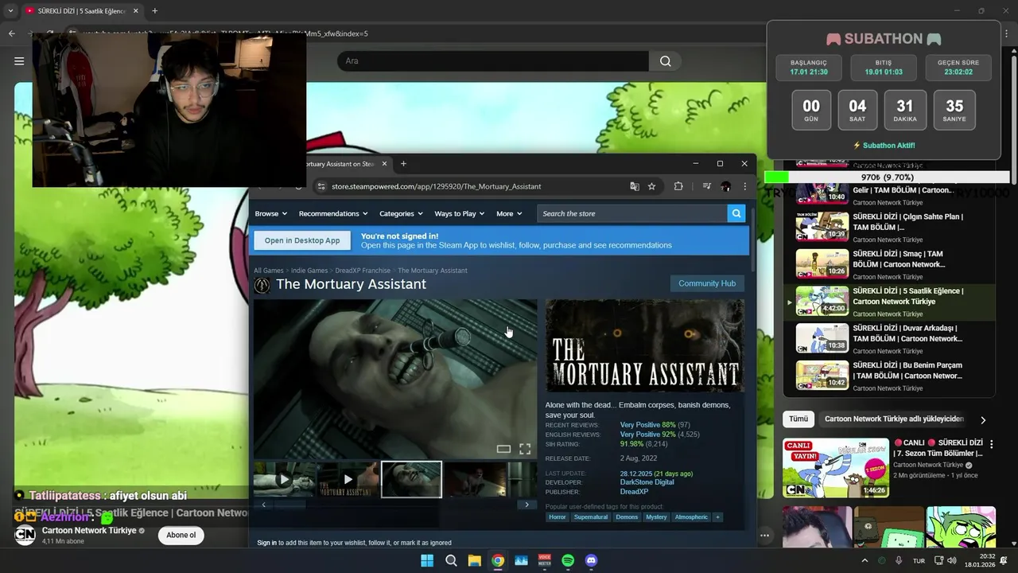Open File Explorer from the taskbar
Viewport: 1018px width, 573px height.
tap(474, 560)
